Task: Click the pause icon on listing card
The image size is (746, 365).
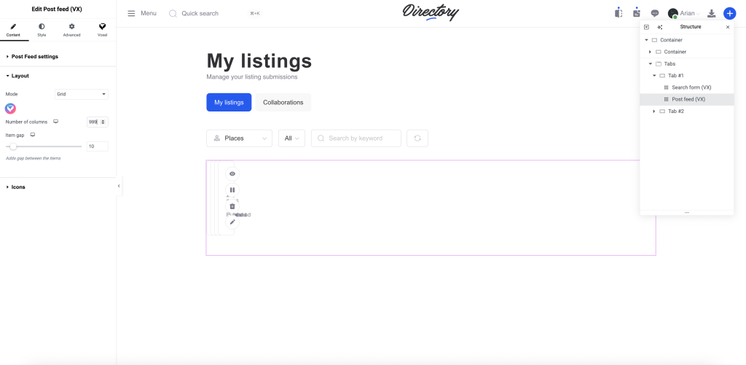Action: pyautogui.click(x=232, y=190)
